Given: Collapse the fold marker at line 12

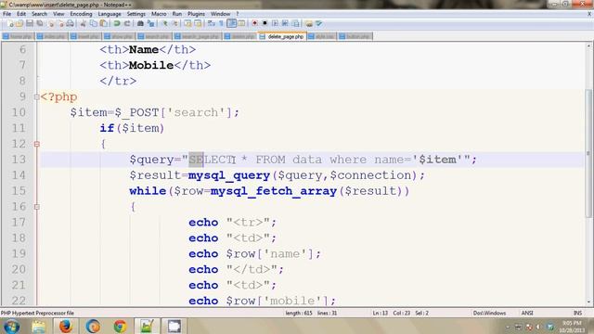Looking at the screenshot, I should click(37, 144).
